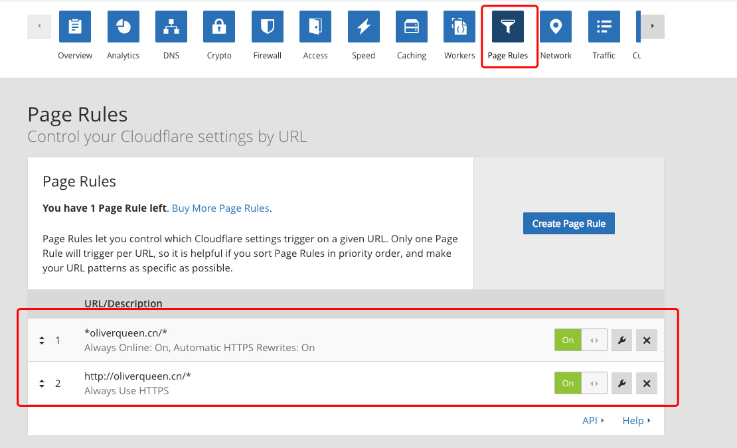737x448 pixels.
Task: Delete the http://oliverqueen.cn/* rule
Action: point(646,383)
